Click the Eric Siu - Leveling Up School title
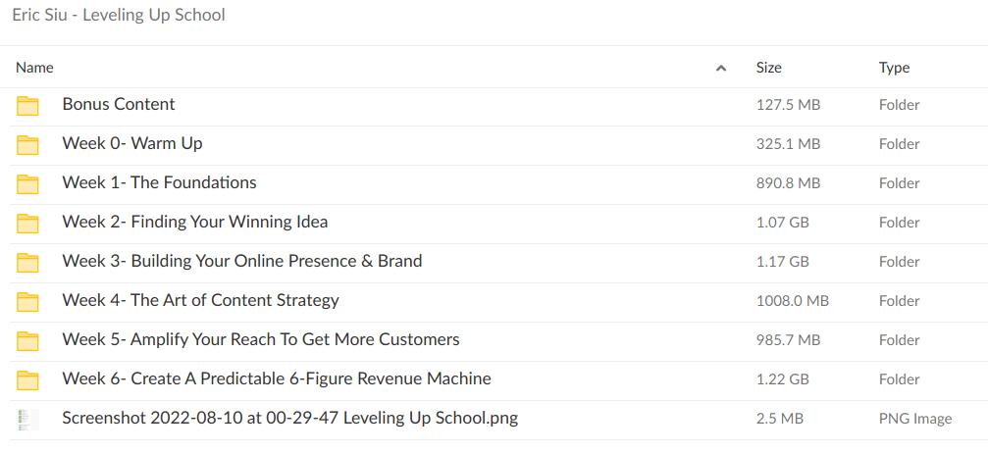988x453 pixels. click(x=119, y=15)
